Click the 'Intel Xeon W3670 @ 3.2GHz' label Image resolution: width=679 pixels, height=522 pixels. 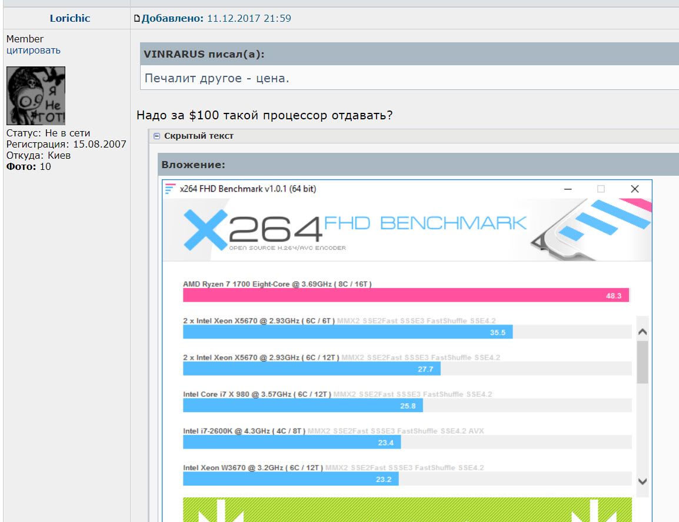click(253, 467)
